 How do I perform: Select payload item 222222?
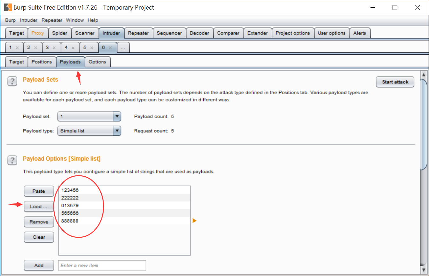tap(124, 198)
